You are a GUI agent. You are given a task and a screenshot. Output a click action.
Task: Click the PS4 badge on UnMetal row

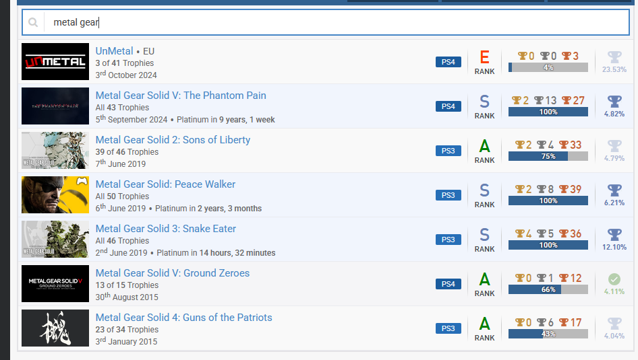click(448, 62)
